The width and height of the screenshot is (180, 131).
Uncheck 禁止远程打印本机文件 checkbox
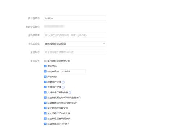coord(45,113)
